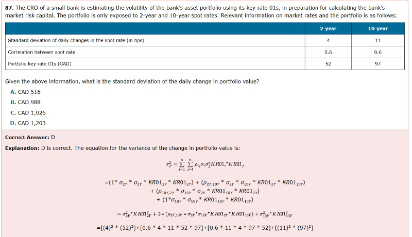The width and height of the screenshot is (412, 237).
Task: Click the 2-year key rate 01 value 52
Action: [x=328, y=64]
